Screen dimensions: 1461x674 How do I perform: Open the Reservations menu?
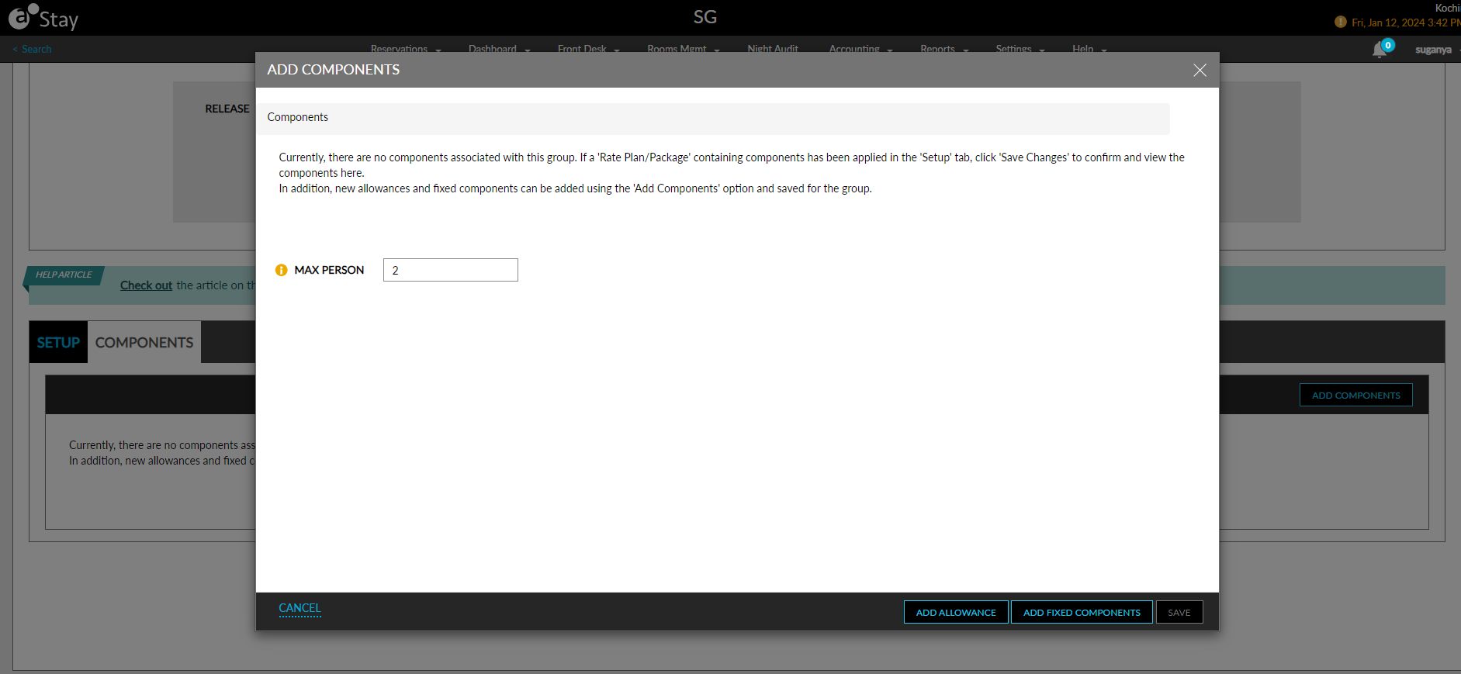pyautogui.click(x=399, y=49)
